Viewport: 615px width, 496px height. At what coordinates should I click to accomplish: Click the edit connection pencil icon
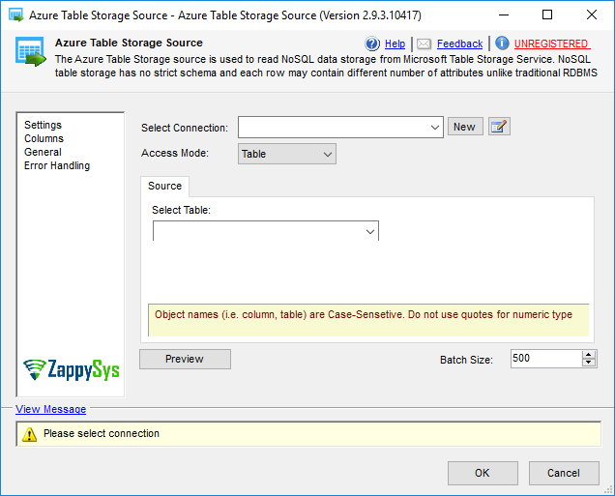coord(499,127)
